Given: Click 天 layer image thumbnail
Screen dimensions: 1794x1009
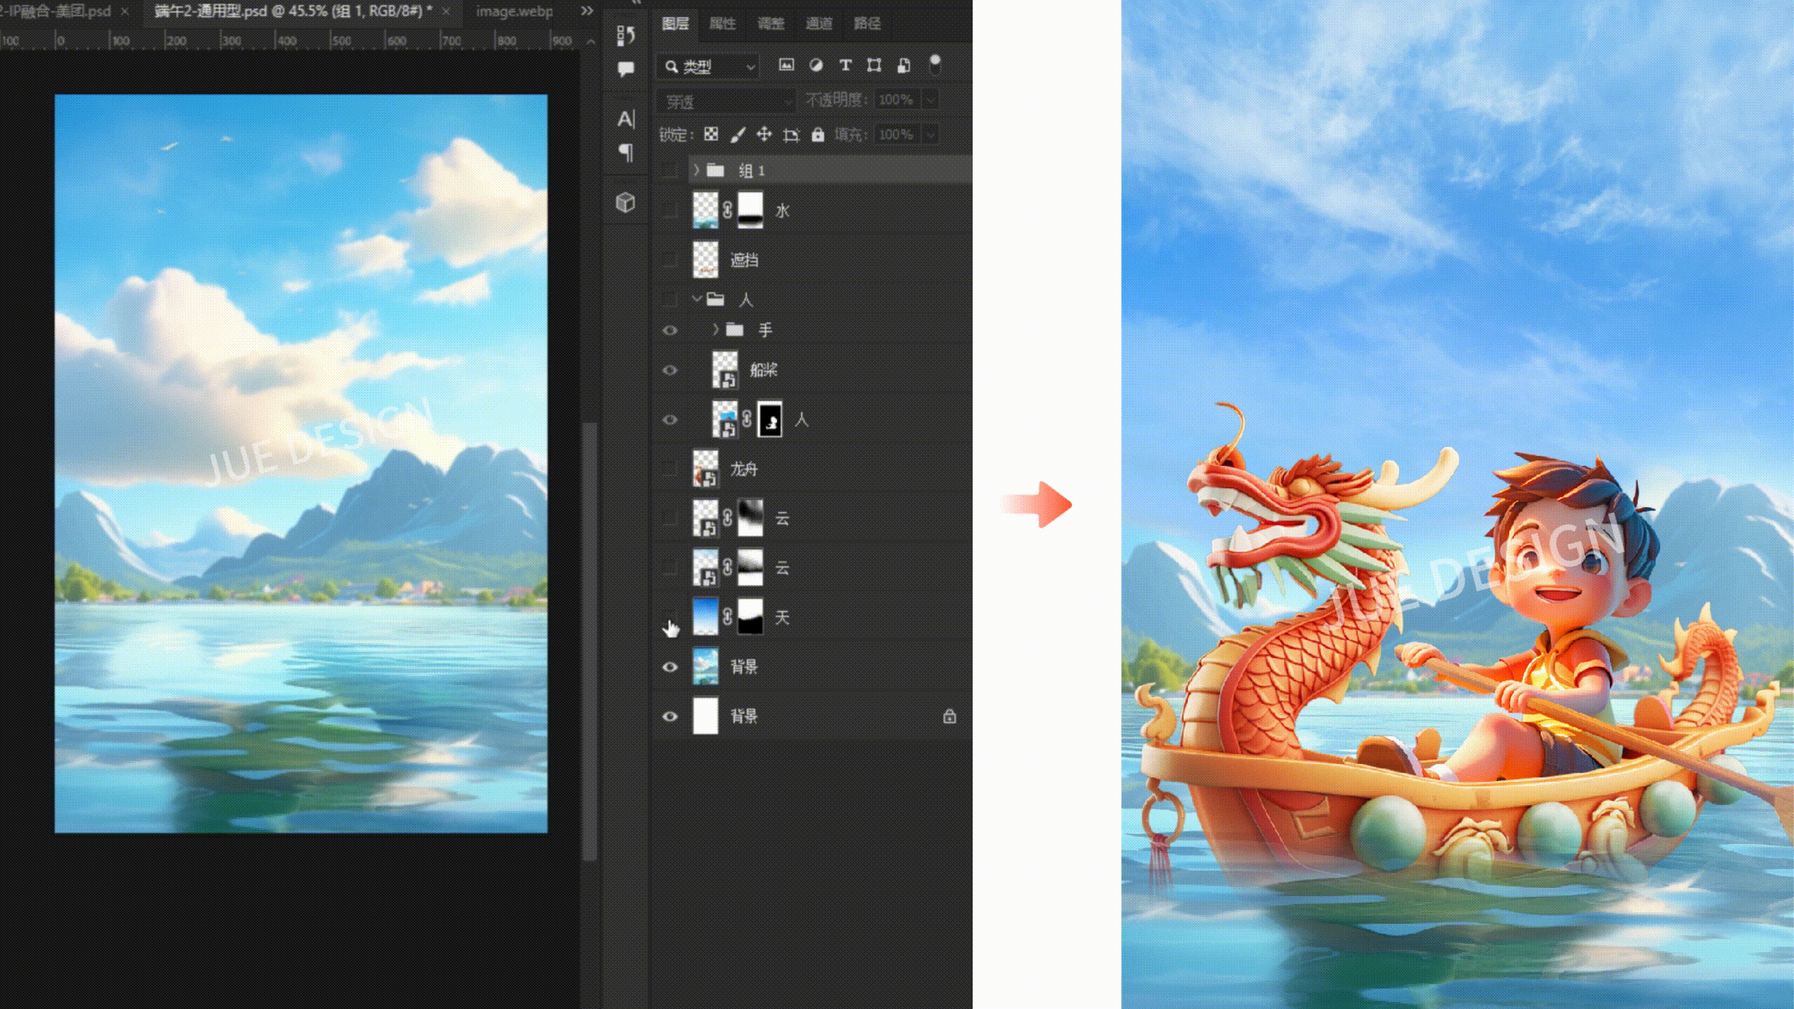Looking at the screenshot, I should tap(705, 617).
